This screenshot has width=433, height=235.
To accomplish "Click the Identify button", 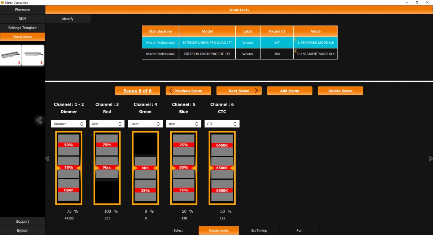I will click(x=68, y=19).
